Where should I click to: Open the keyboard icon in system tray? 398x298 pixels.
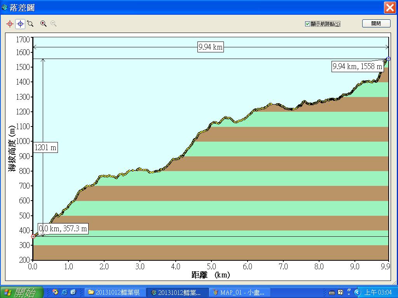pos(332,293)
